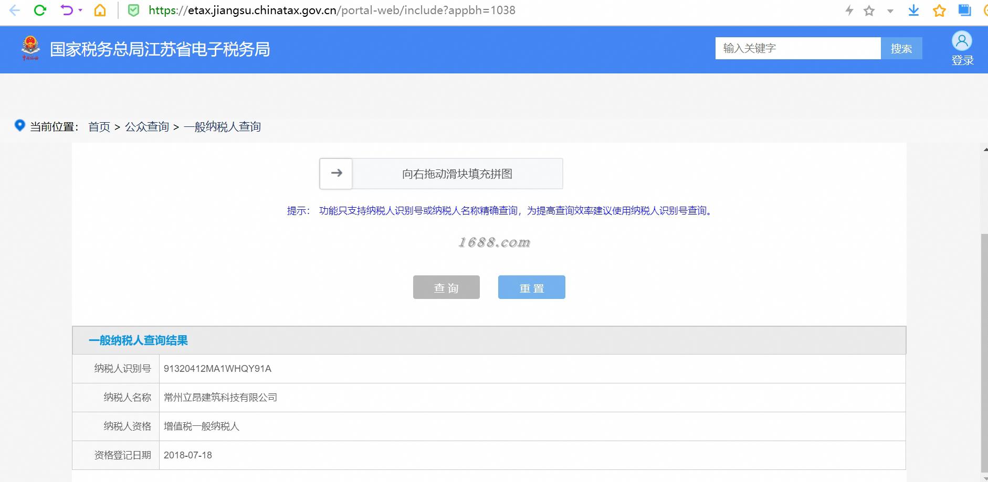Viewport: 988px width, 482px height.
Task: Click the user avatar login icon
Action: tap(962, 41)
